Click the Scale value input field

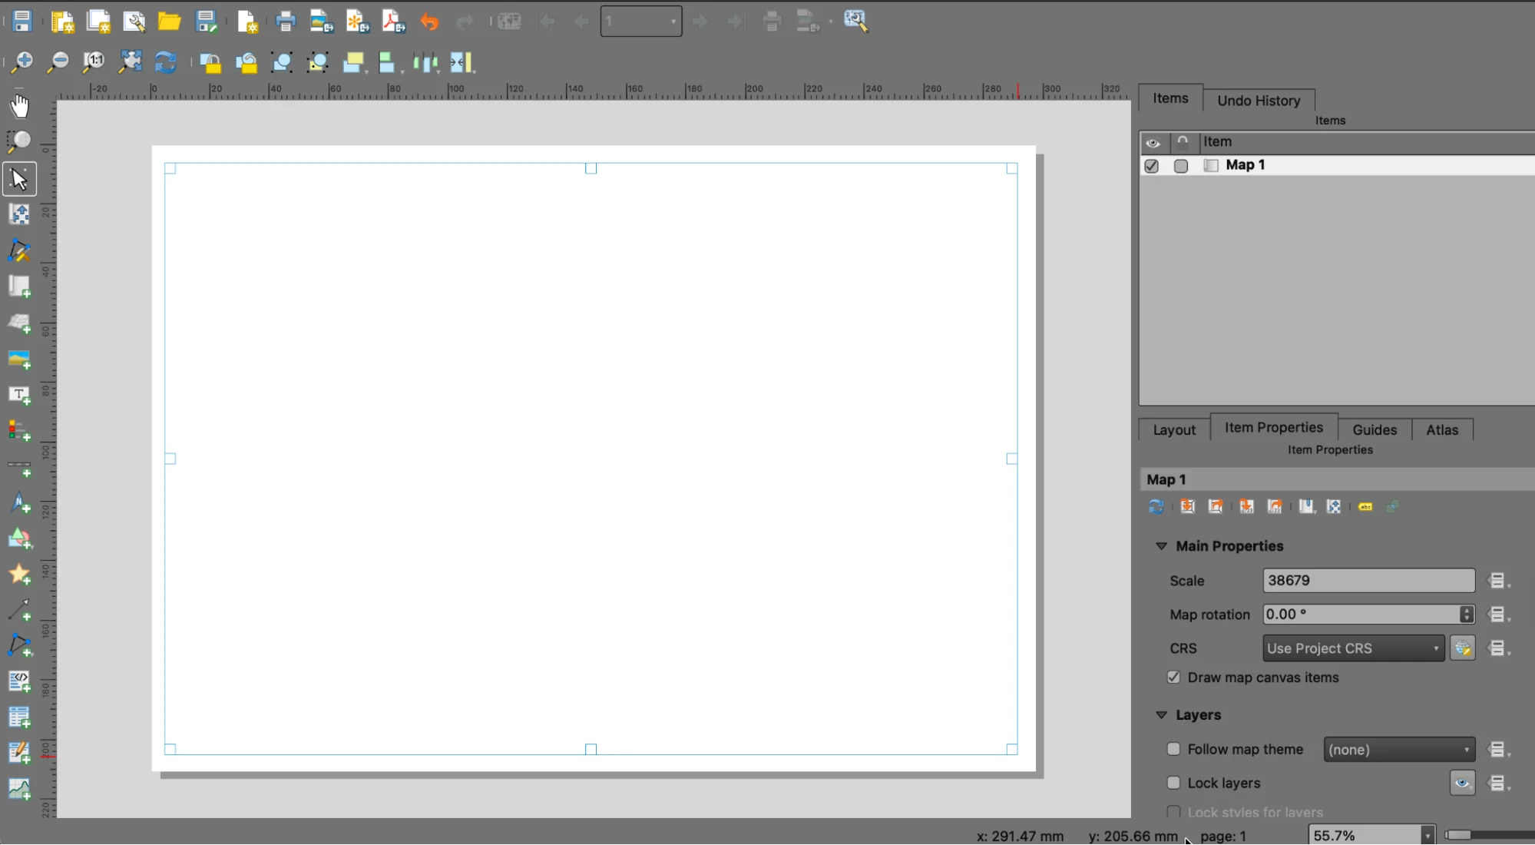tap(1368, 580)
